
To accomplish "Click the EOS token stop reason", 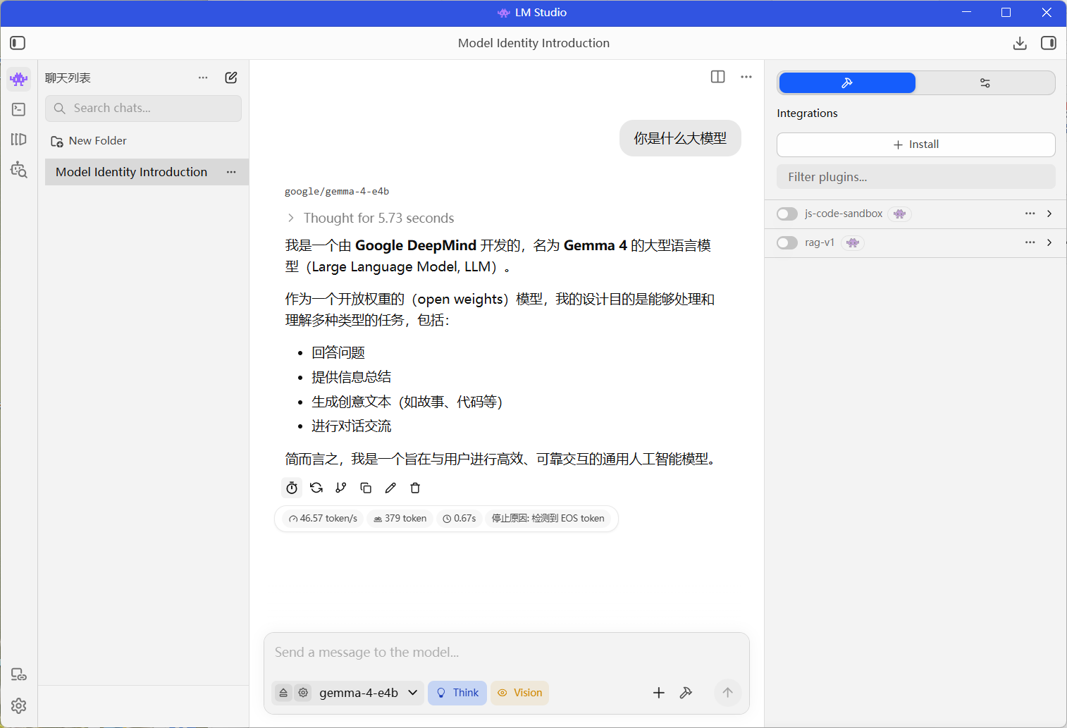I will (548, 519).
